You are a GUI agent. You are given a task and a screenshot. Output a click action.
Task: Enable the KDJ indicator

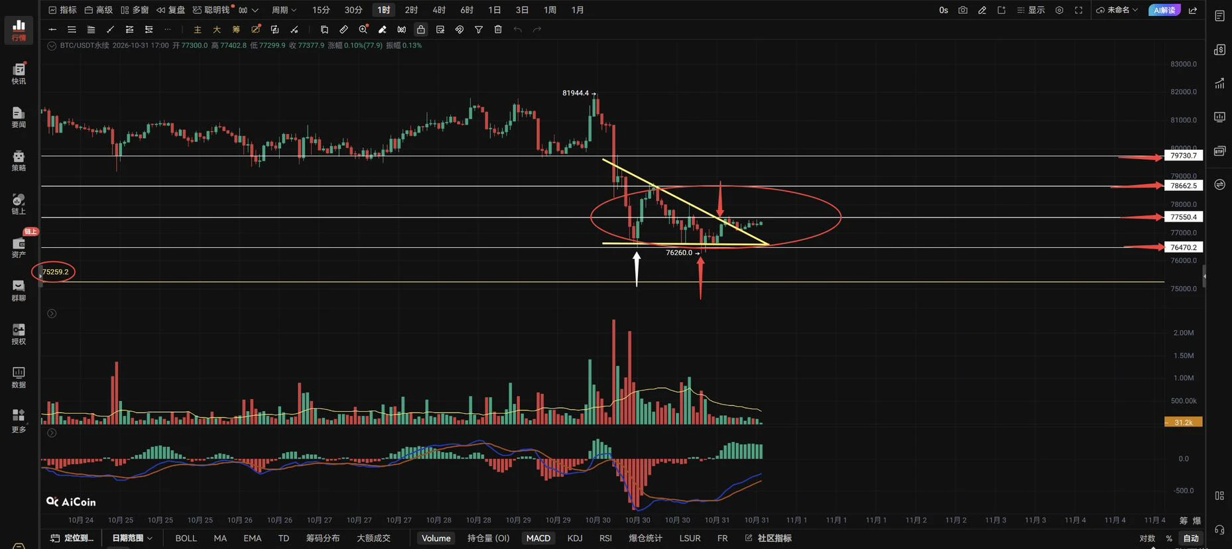point(575,538)
